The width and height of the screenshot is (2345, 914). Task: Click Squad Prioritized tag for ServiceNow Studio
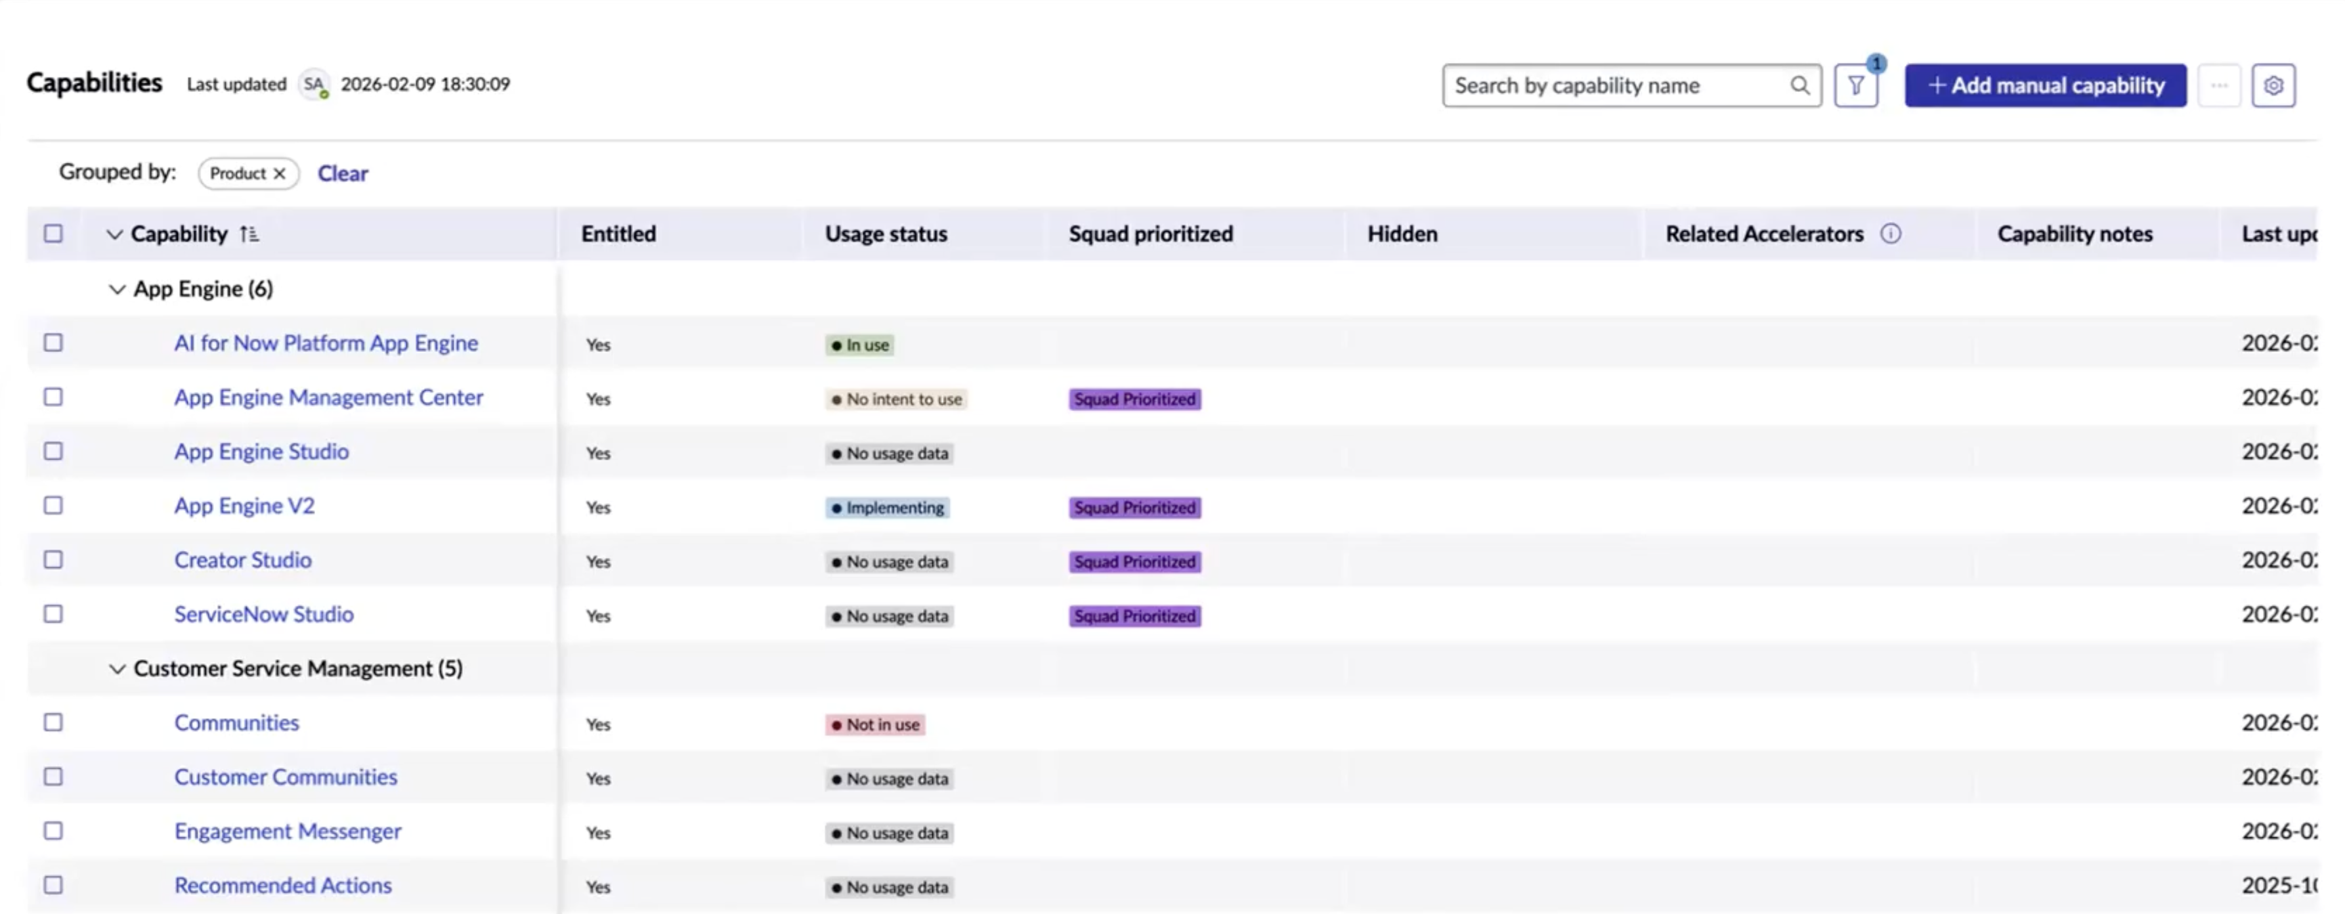(1134, 617)
